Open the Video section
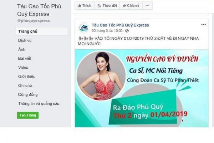Screen dimensions: 214x143 pos(23,68)
